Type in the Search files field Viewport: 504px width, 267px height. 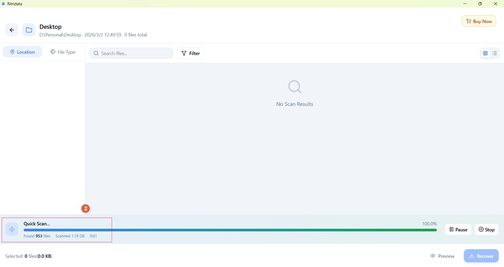(x=134, y=53)
